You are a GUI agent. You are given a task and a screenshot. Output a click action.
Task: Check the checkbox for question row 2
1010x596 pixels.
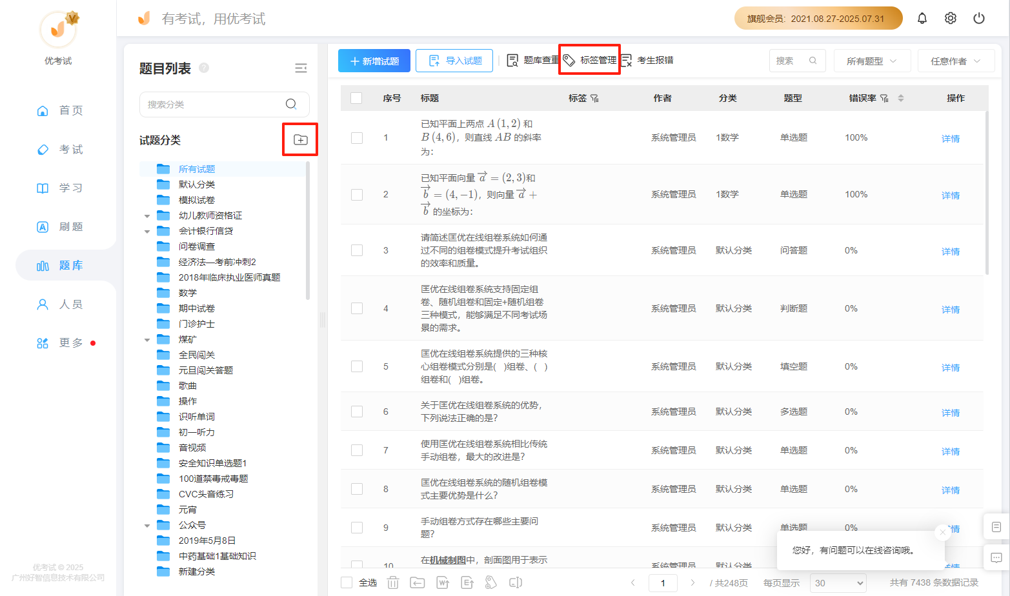(x=357, y=195)
